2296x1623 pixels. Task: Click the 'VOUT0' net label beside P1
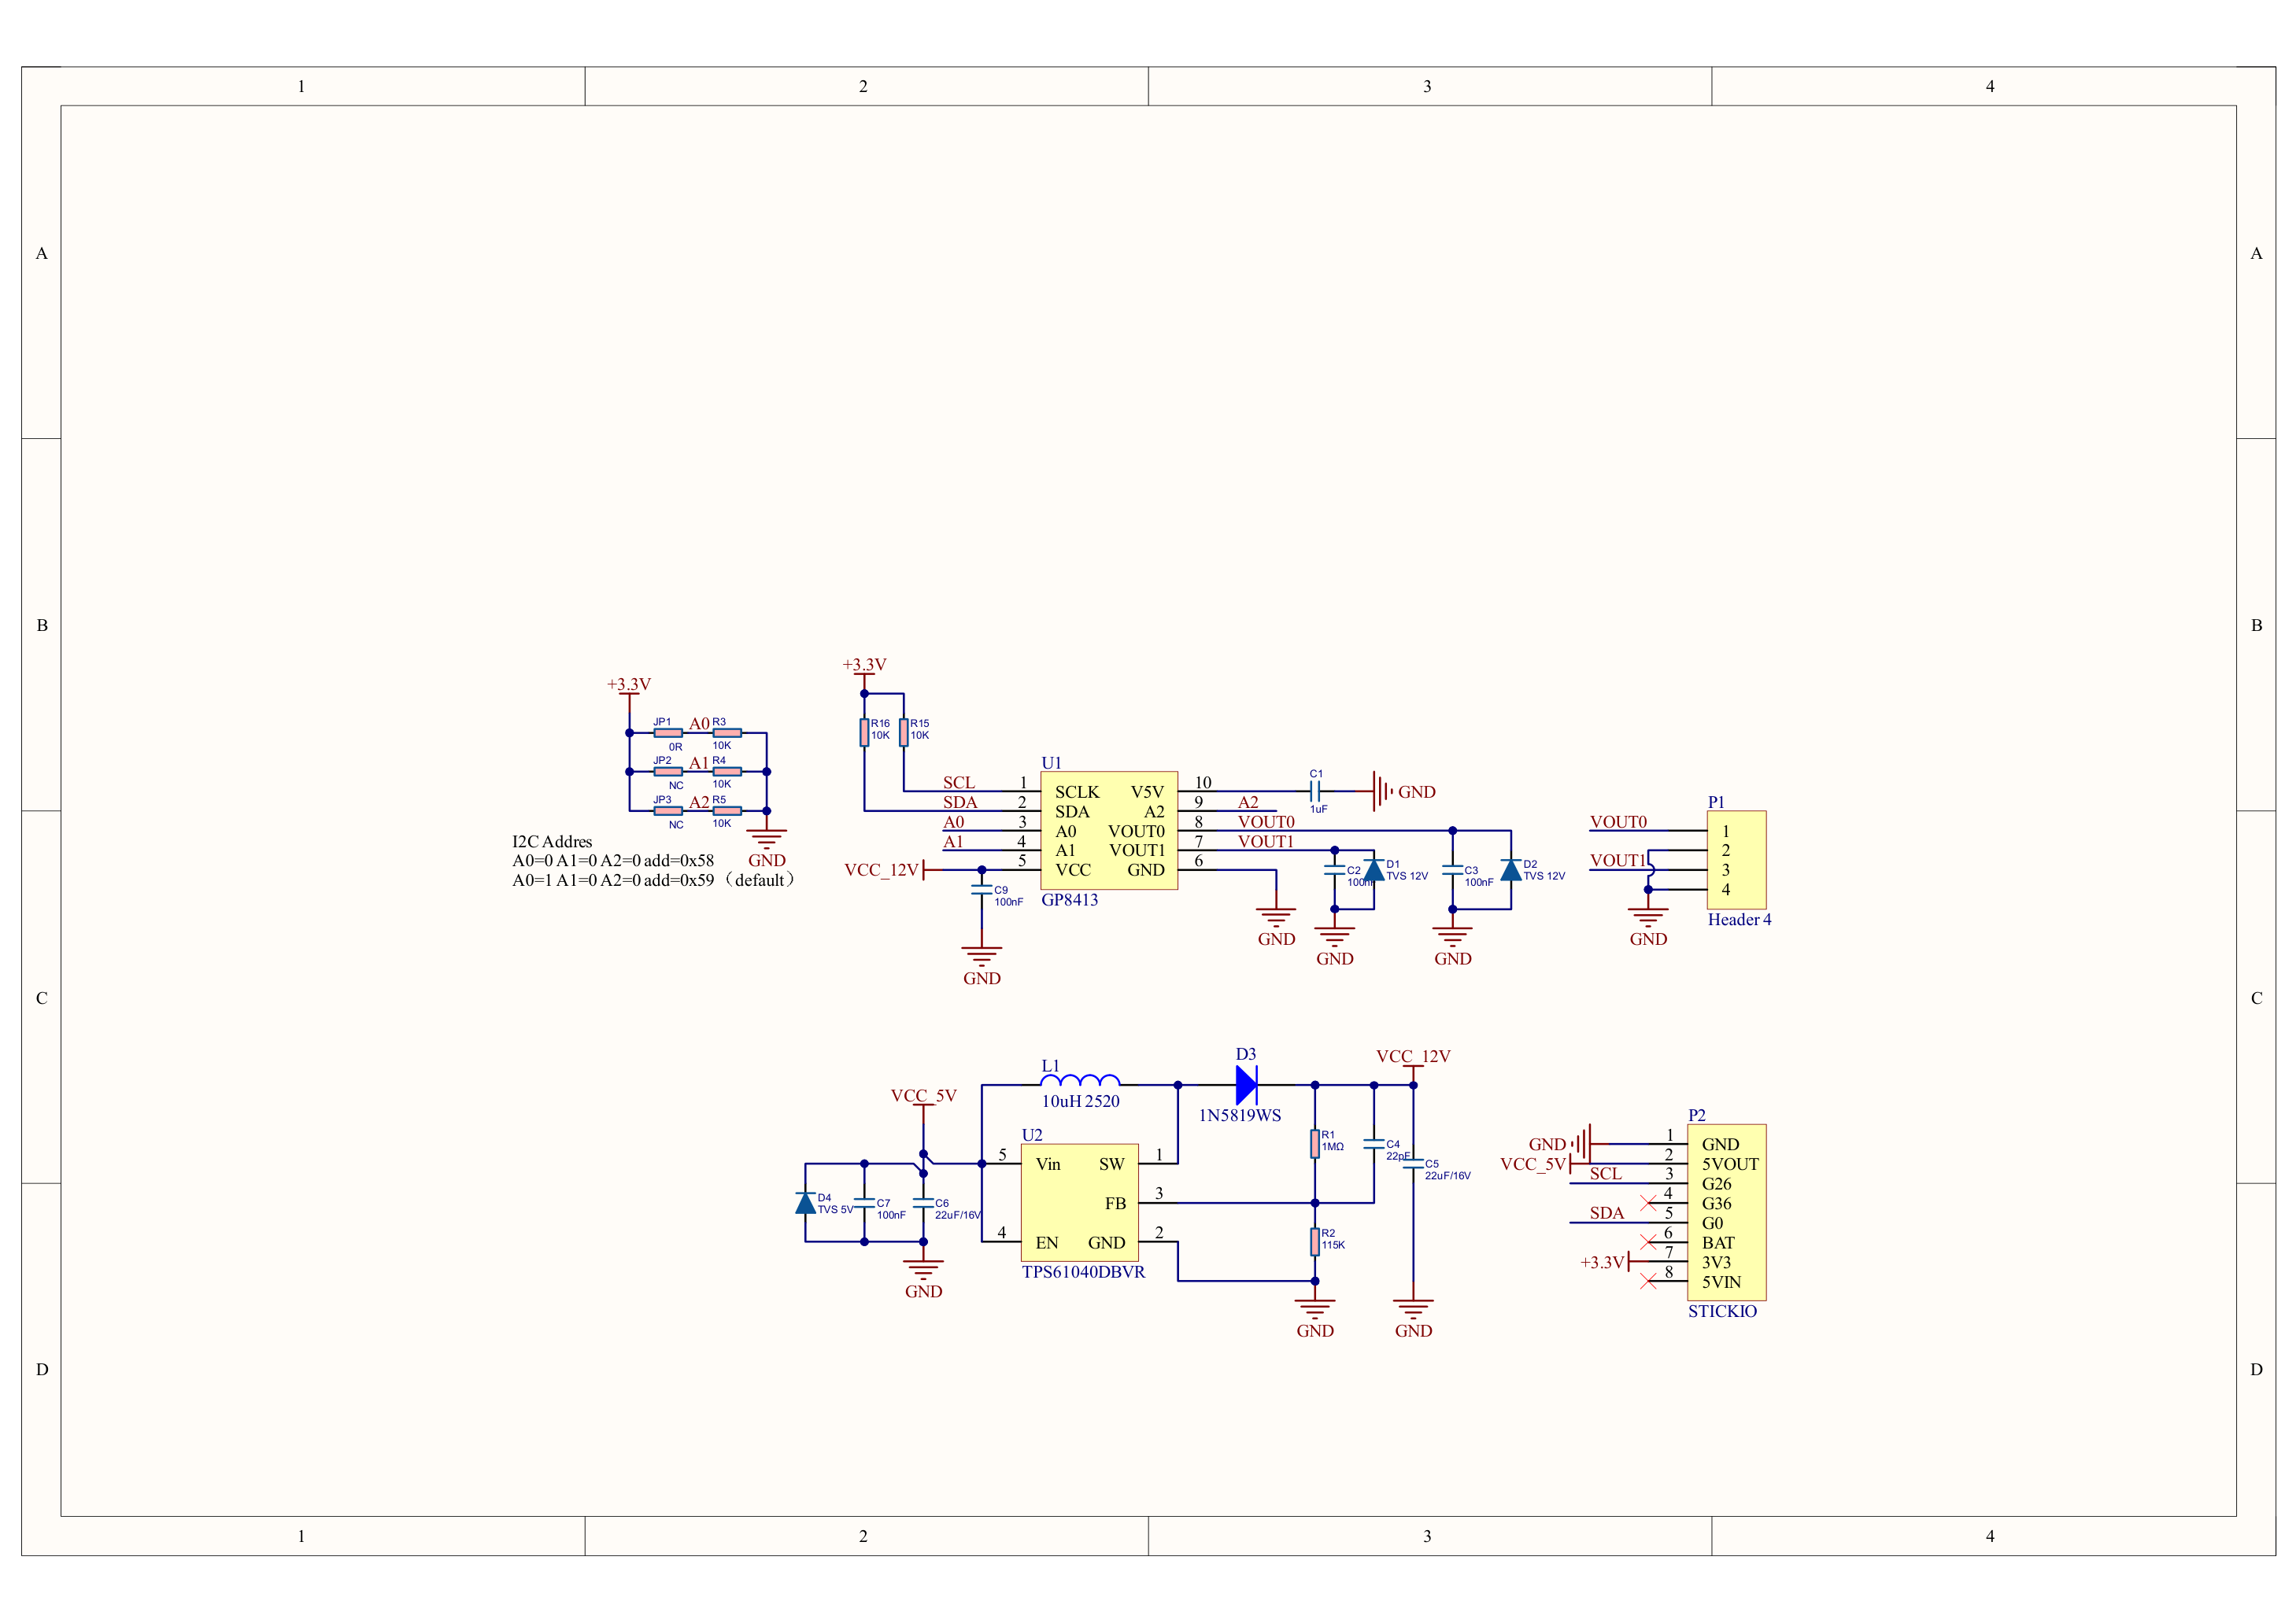tap(1618, 821)
